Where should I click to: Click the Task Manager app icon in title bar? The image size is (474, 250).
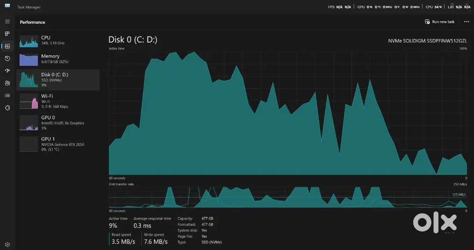pos(7,7)
